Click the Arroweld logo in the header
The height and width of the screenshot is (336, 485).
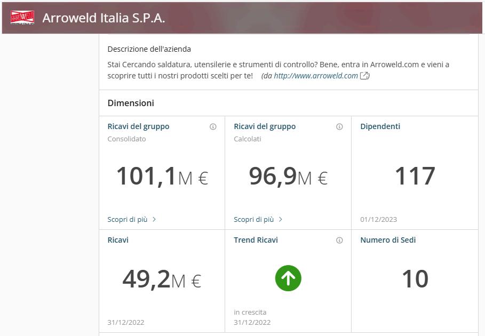click(x=22, y=18)
